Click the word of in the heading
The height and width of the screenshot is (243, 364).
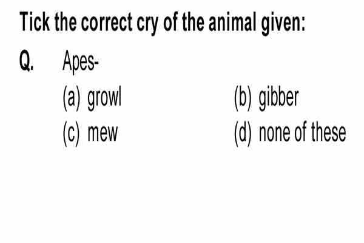[170, 22]
